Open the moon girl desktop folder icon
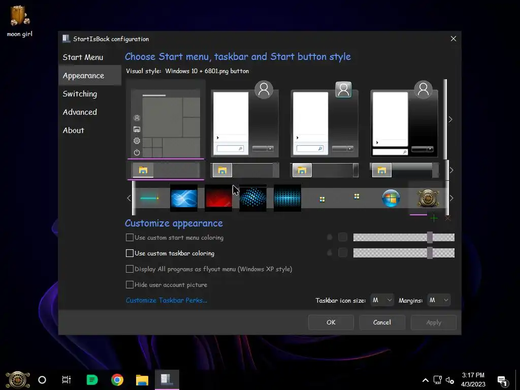The height and width of the screenshot is (390, 520). click(x=20, y=20)
